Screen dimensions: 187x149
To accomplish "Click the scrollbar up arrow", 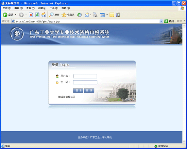I will coord(184,26).
